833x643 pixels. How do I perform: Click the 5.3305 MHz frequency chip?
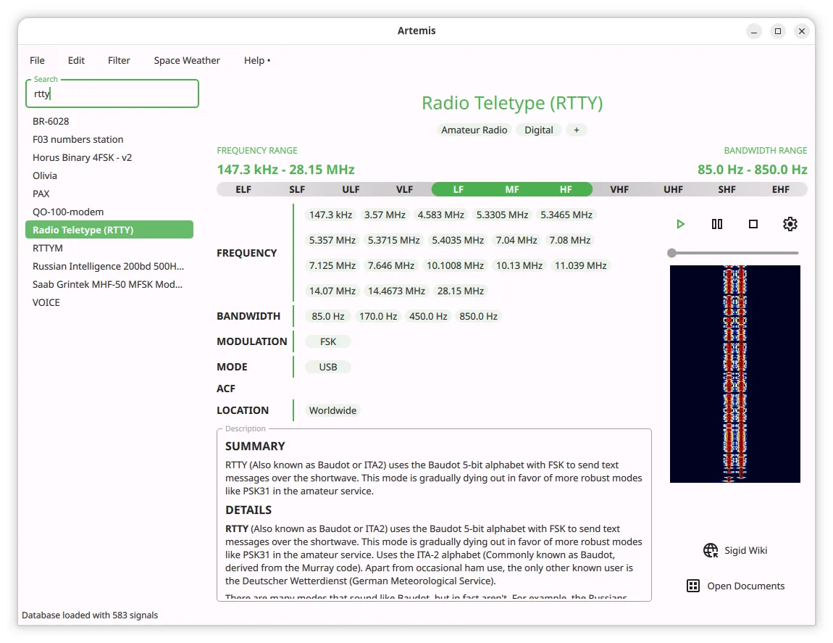coord(503,215)
